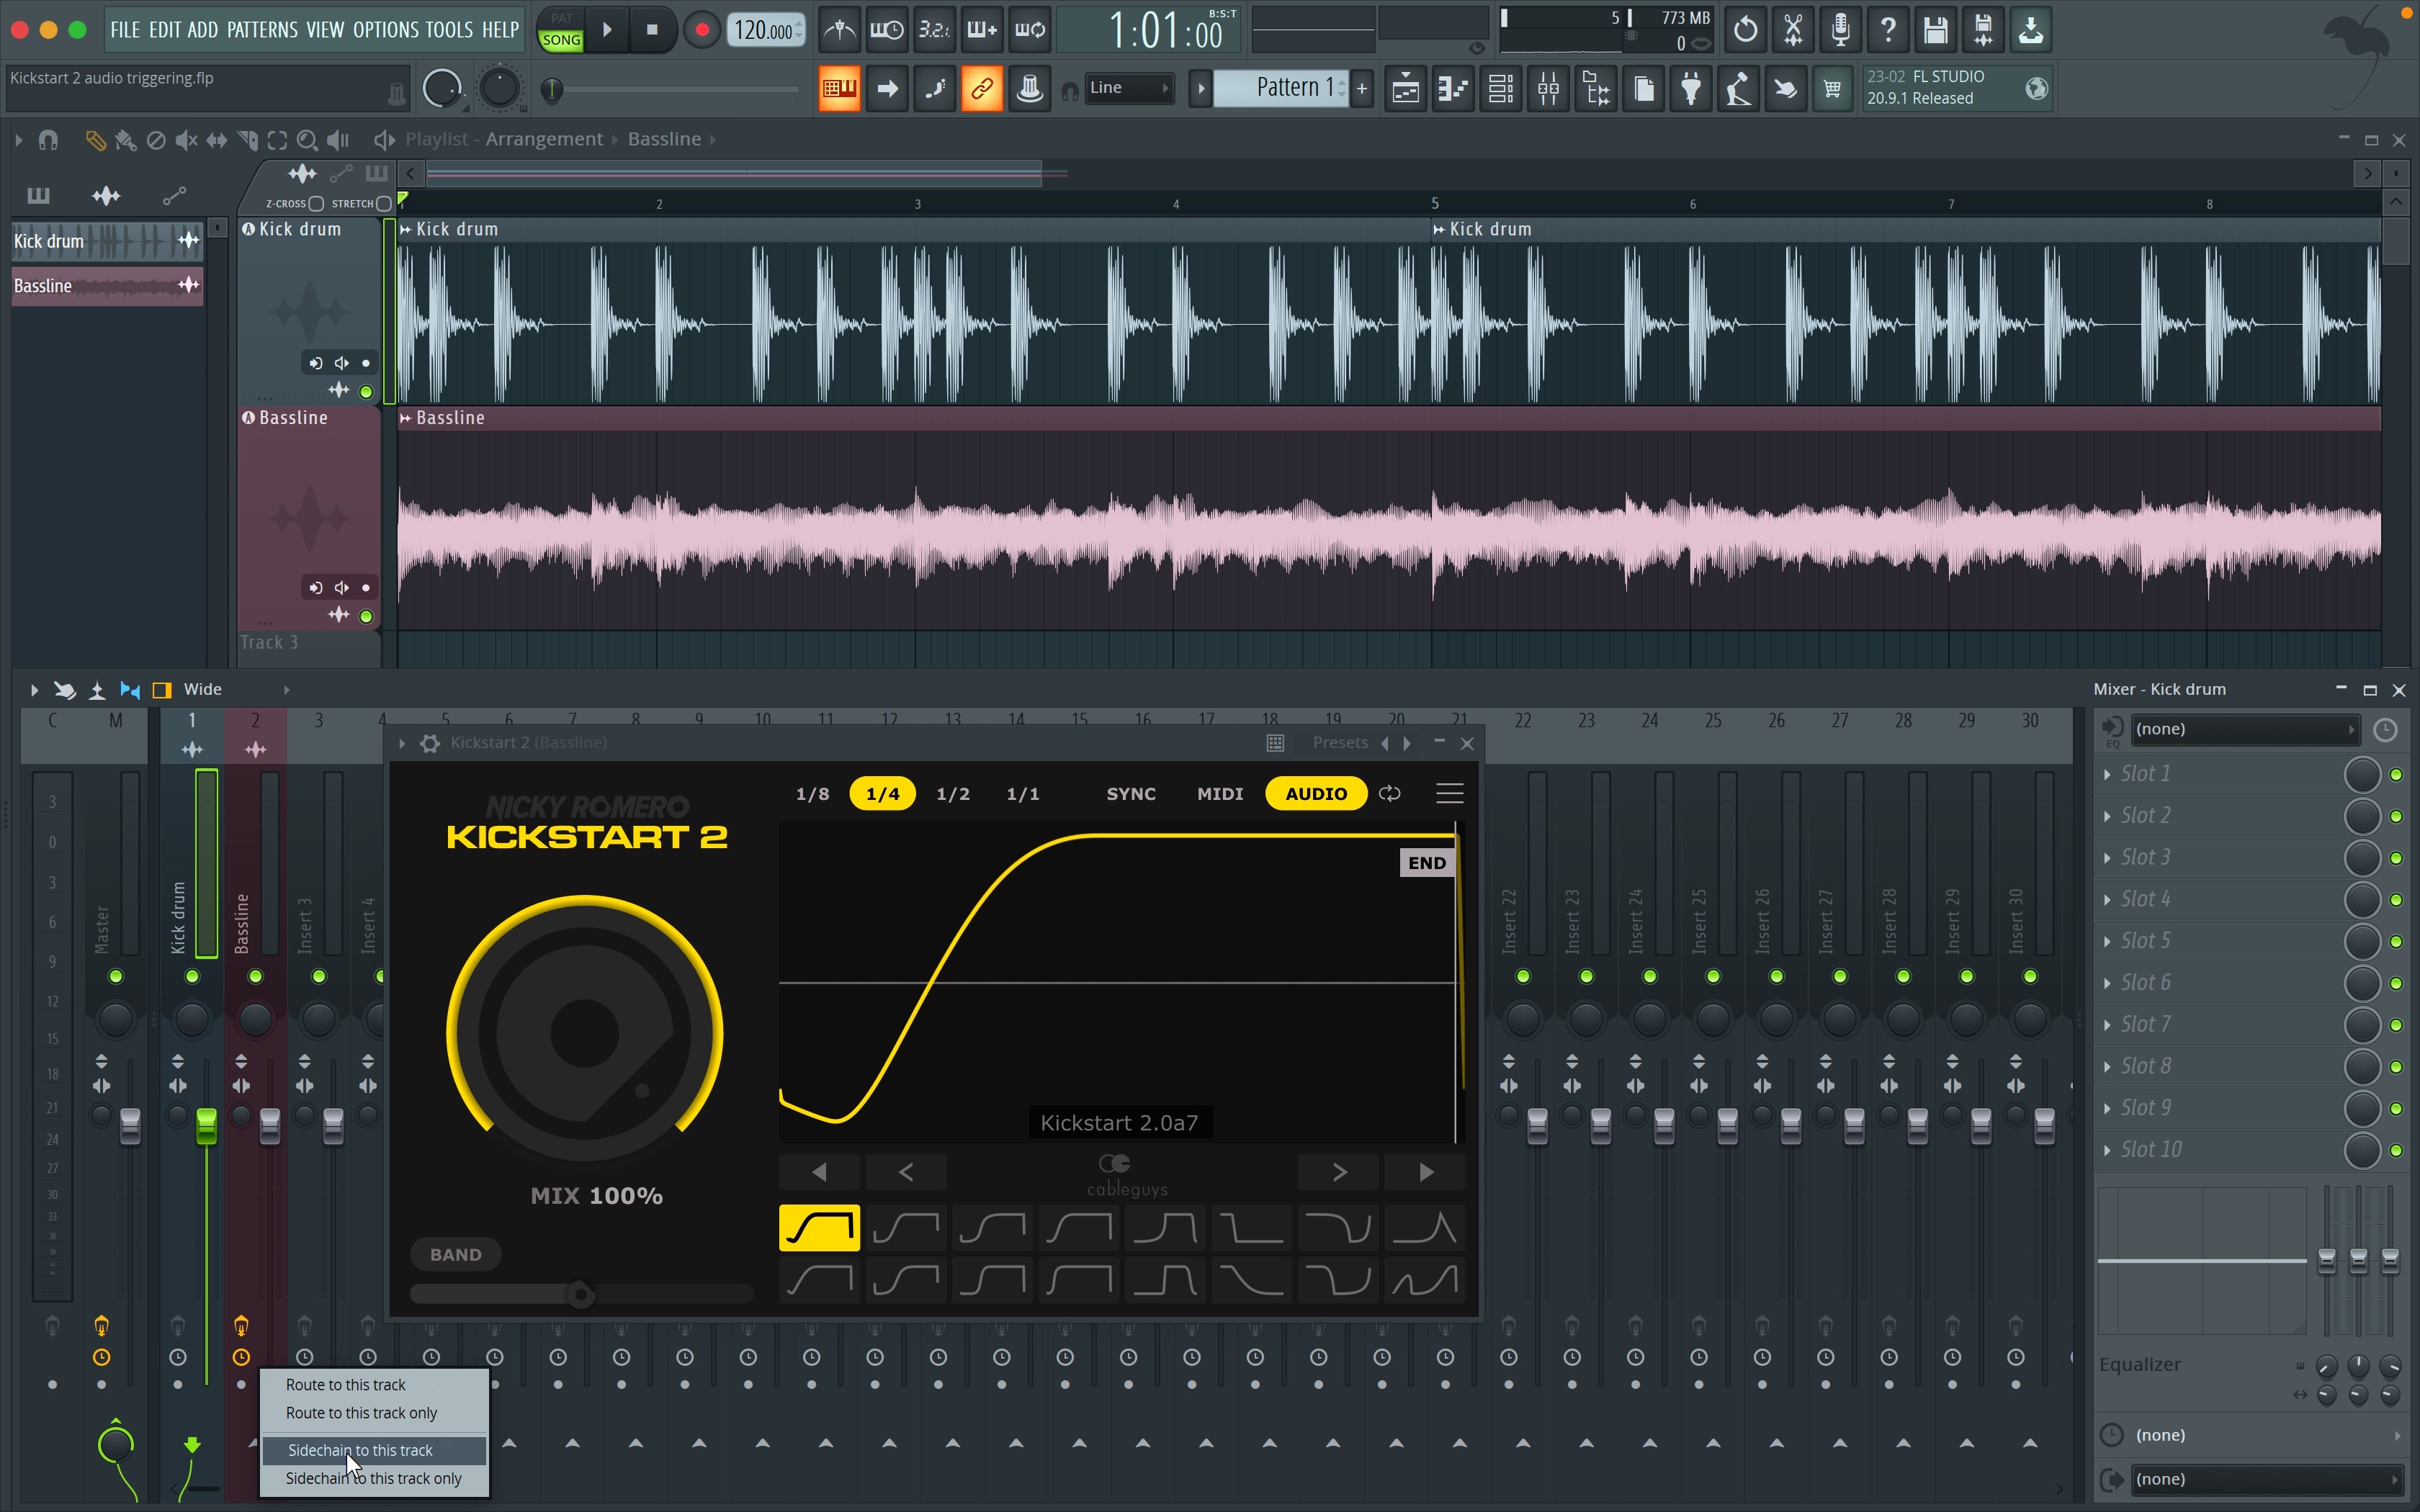
Task: Toggle the BAND switch in Kickstart 2
Action: [x=455, y=1254]
